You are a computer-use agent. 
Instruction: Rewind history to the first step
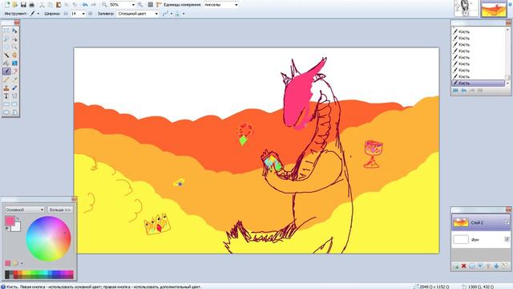click(x=455, y=91)
